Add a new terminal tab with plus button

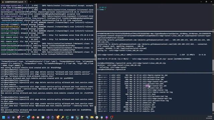click(x=30, y=2)
